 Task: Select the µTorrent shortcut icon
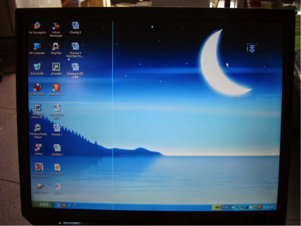tap(56, 67)
